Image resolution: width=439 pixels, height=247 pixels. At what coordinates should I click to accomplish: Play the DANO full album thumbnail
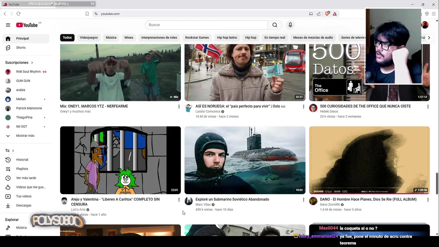click(x=369, y=160)
